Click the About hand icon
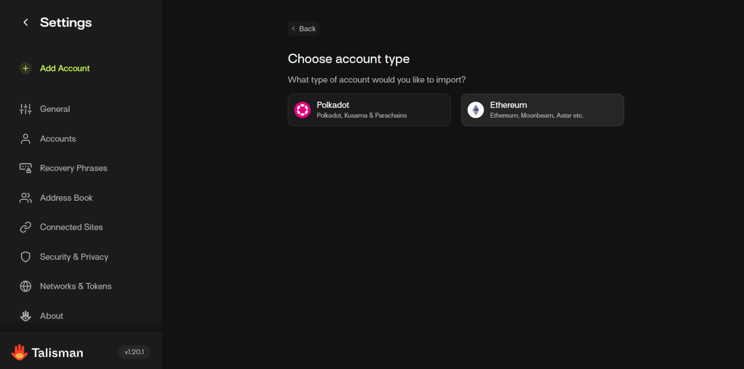Screen dimensions: 744x369 point(25,316)
